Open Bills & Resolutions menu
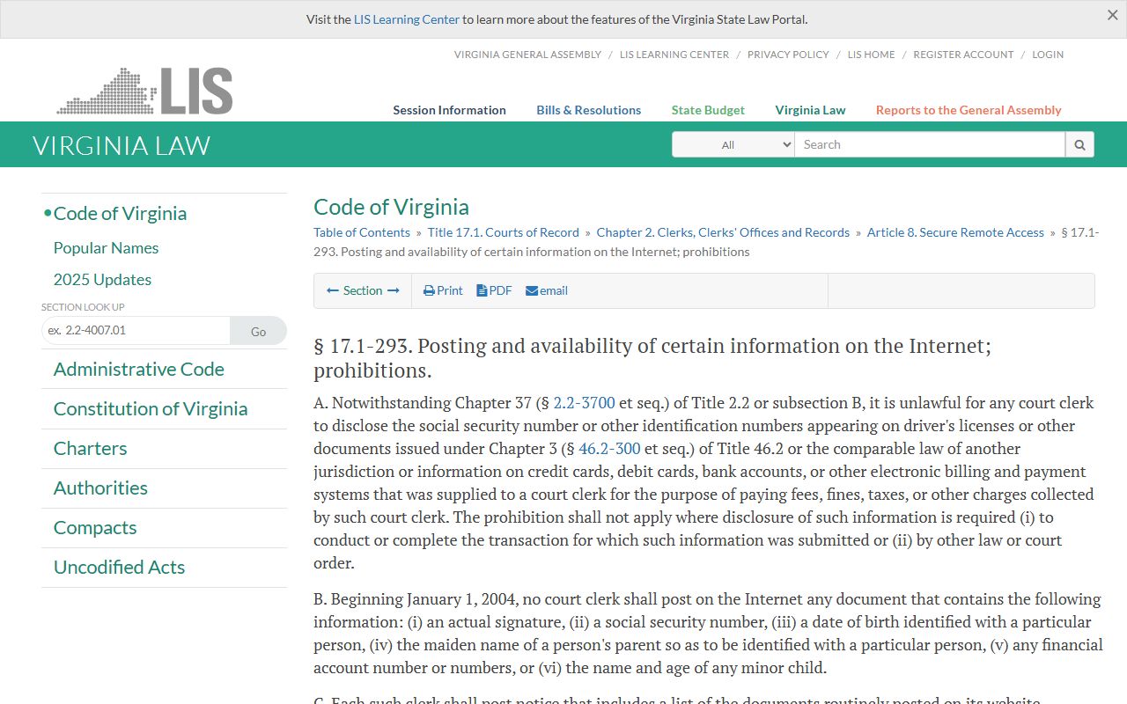The width and height of the screenshot is (1127, 704). 589,110
